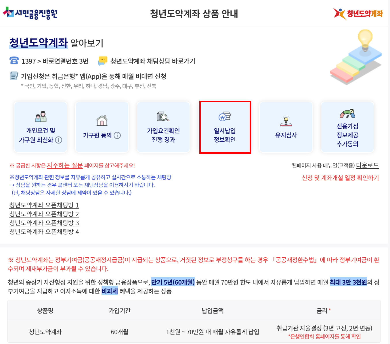Click the magnifier document icon in 가입요건확인 card

pyautogui.click(x=163, y=116)
